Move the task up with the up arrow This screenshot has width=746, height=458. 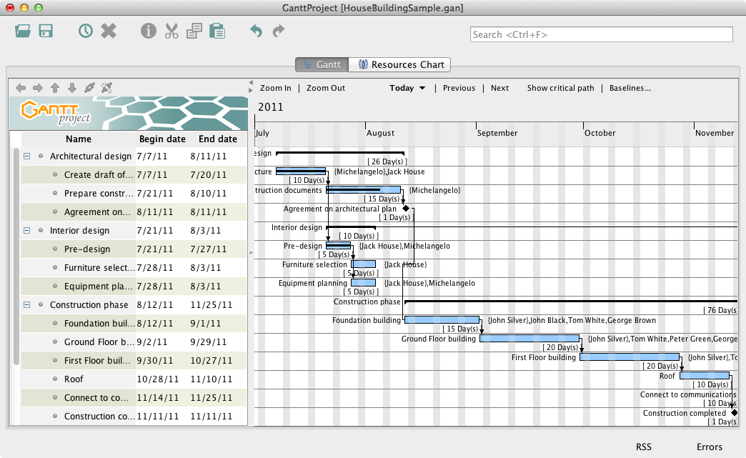click(55, 88)
